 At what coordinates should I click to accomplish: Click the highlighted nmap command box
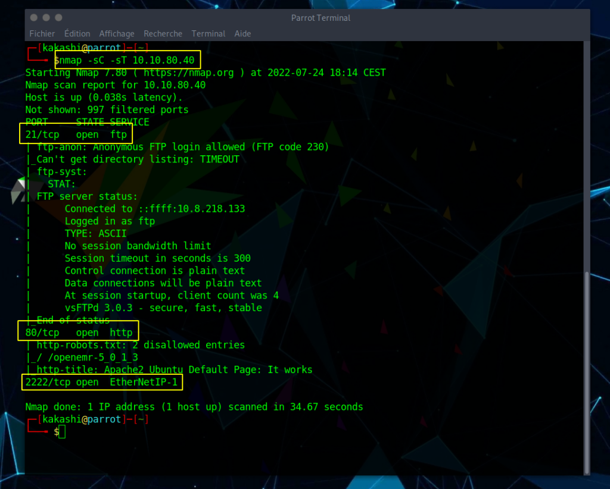tap(127, 59)
